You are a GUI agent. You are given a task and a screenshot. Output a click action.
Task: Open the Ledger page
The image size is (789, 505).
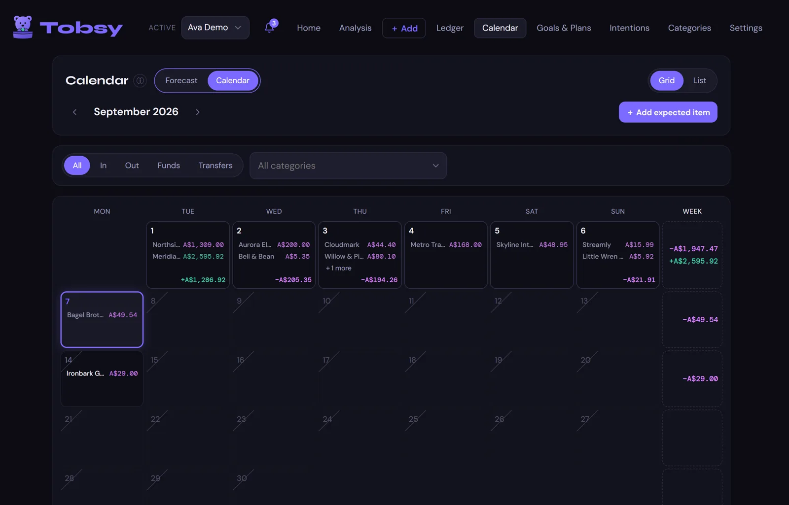[450, 28]
